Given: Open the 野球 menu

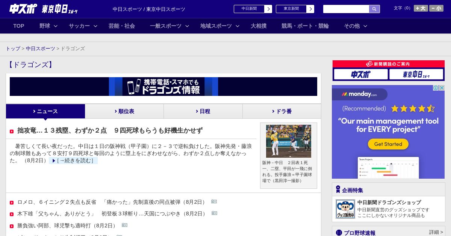Looking at the screenshot, I should click(45, 26).
